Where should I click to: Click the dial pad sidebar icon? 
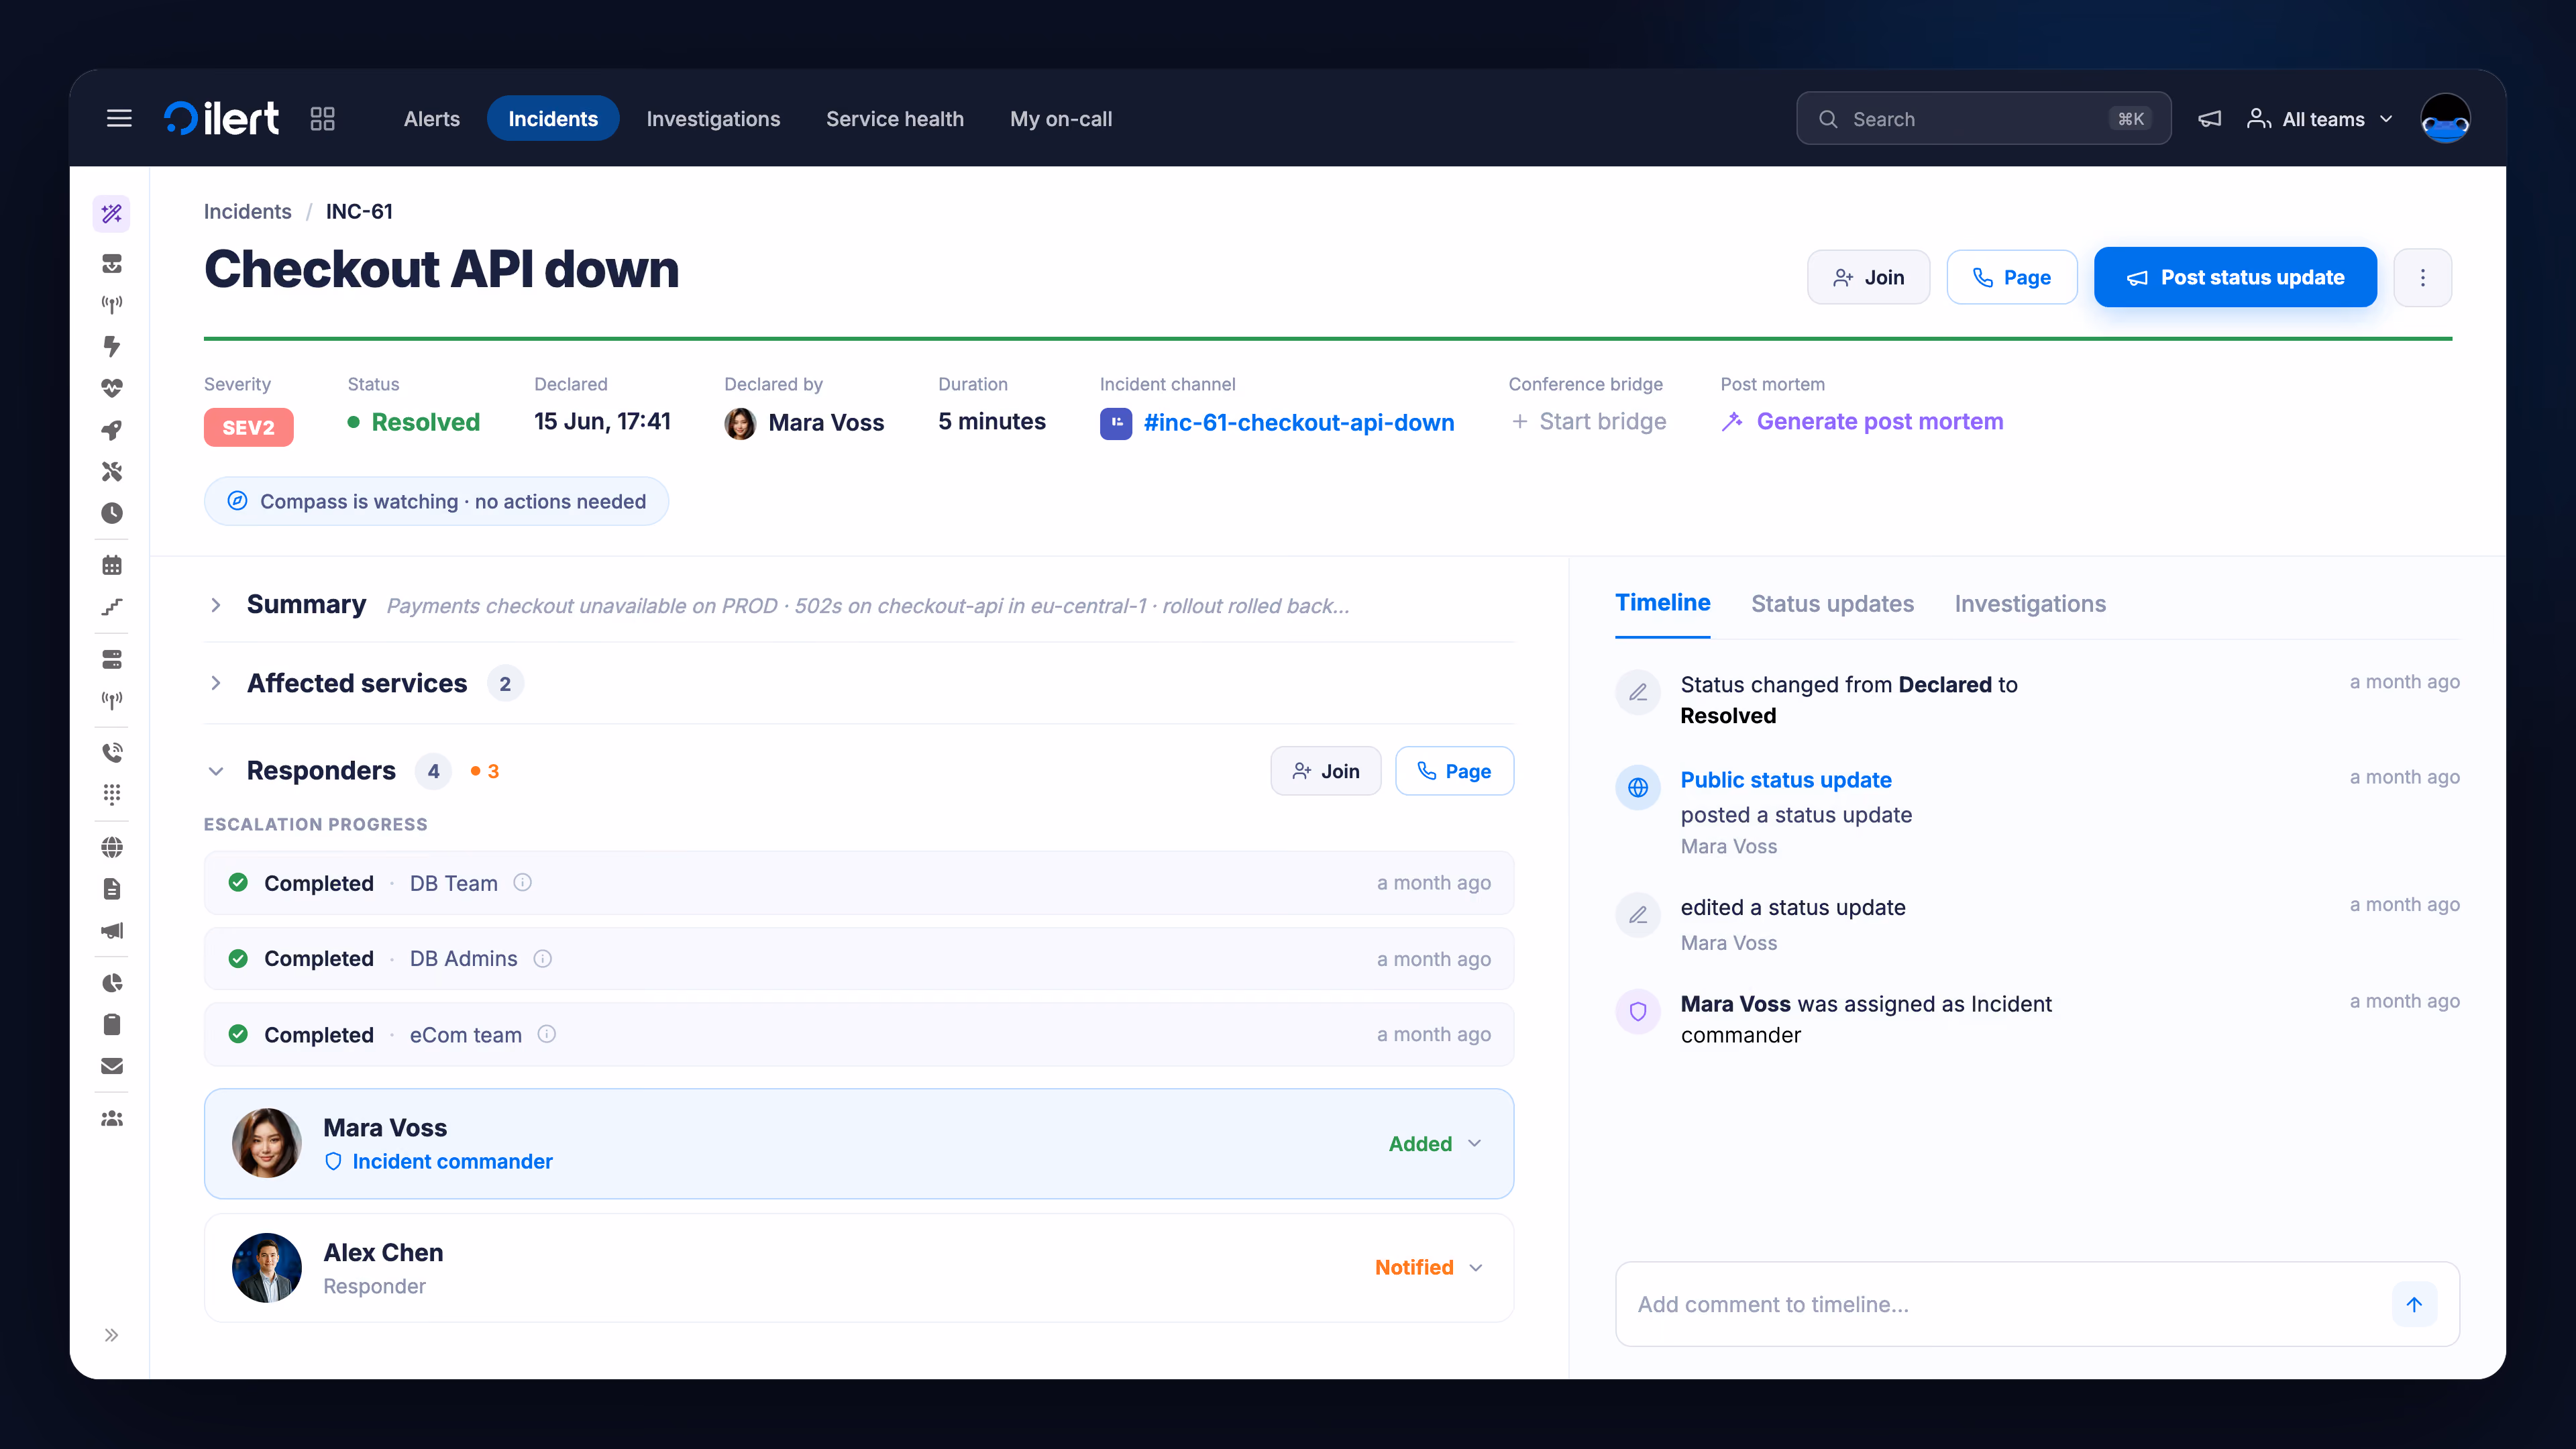[112, 794]
